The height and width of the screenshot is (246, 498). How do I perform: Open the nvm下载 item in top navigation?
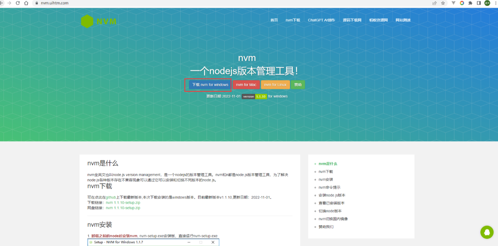tap(293, 20)
